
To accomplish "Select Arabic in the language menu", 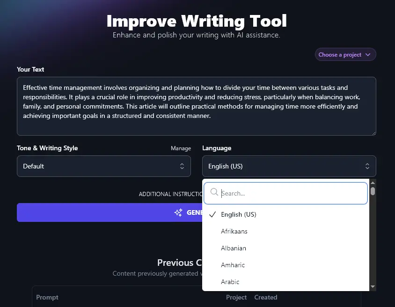I will [x=230, y=282].
